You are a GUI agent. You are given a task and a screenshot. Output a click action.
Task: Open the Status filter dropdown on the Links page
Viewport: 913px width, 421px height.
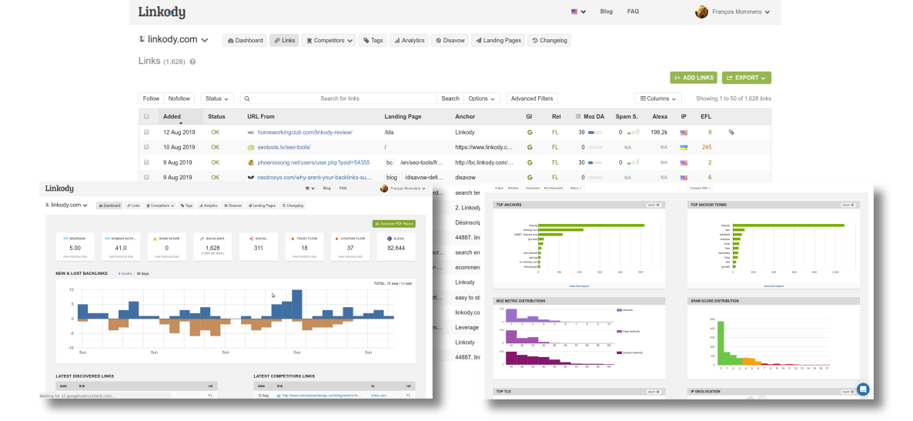tap(218, 99)
